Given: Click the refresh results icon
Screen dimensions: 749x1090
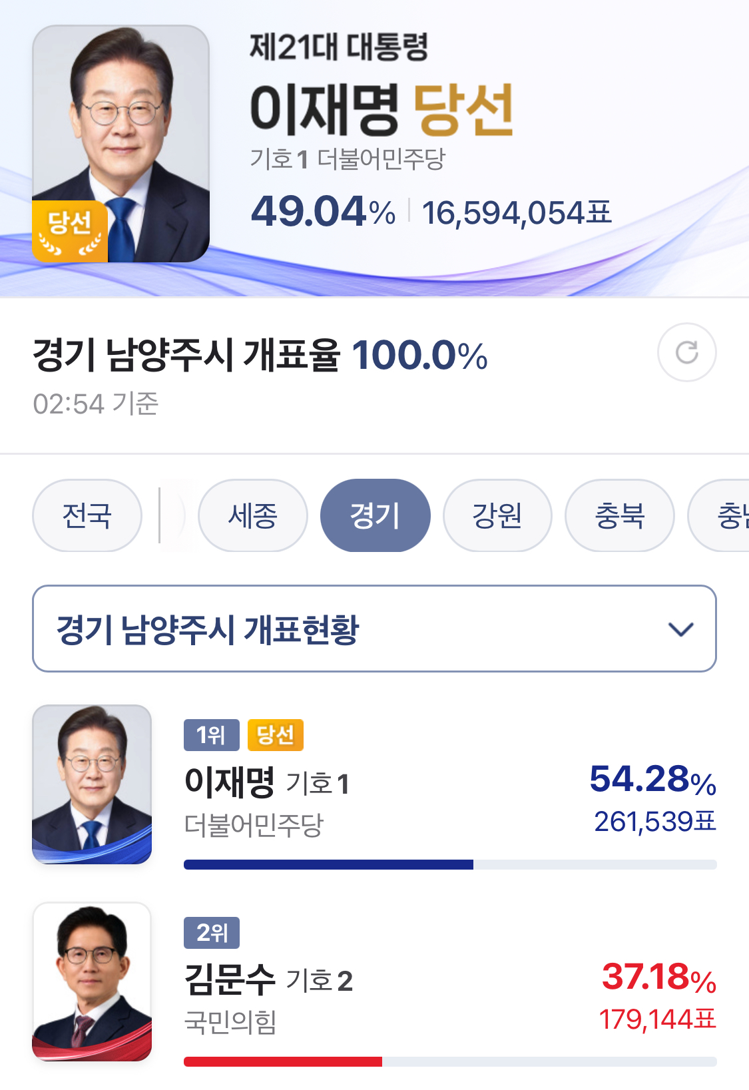Looking at the screenshot, I should (x=686, y=352).
